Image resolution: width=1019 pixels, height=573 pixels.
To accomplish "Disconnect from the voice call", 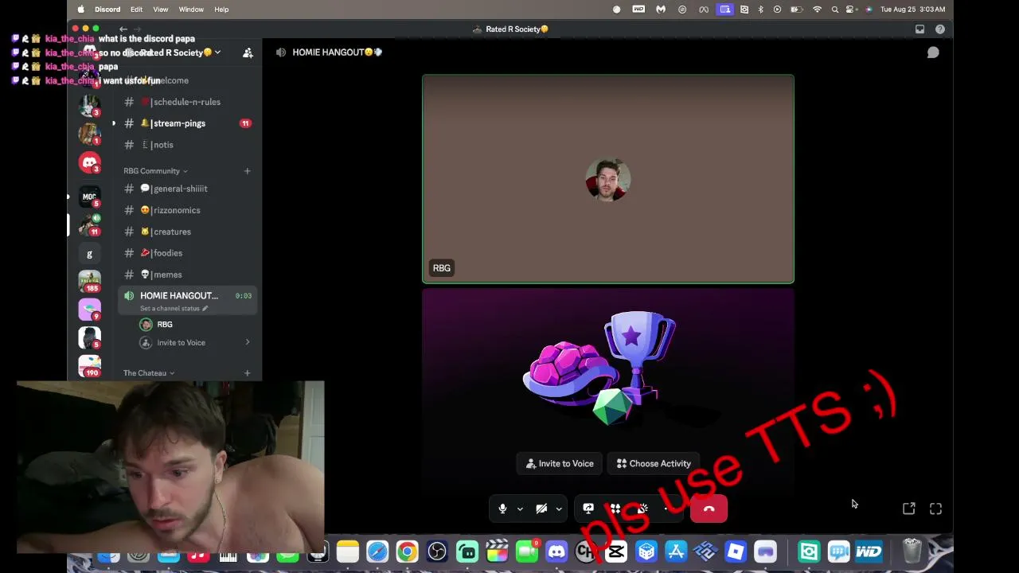I will point(709,509).
